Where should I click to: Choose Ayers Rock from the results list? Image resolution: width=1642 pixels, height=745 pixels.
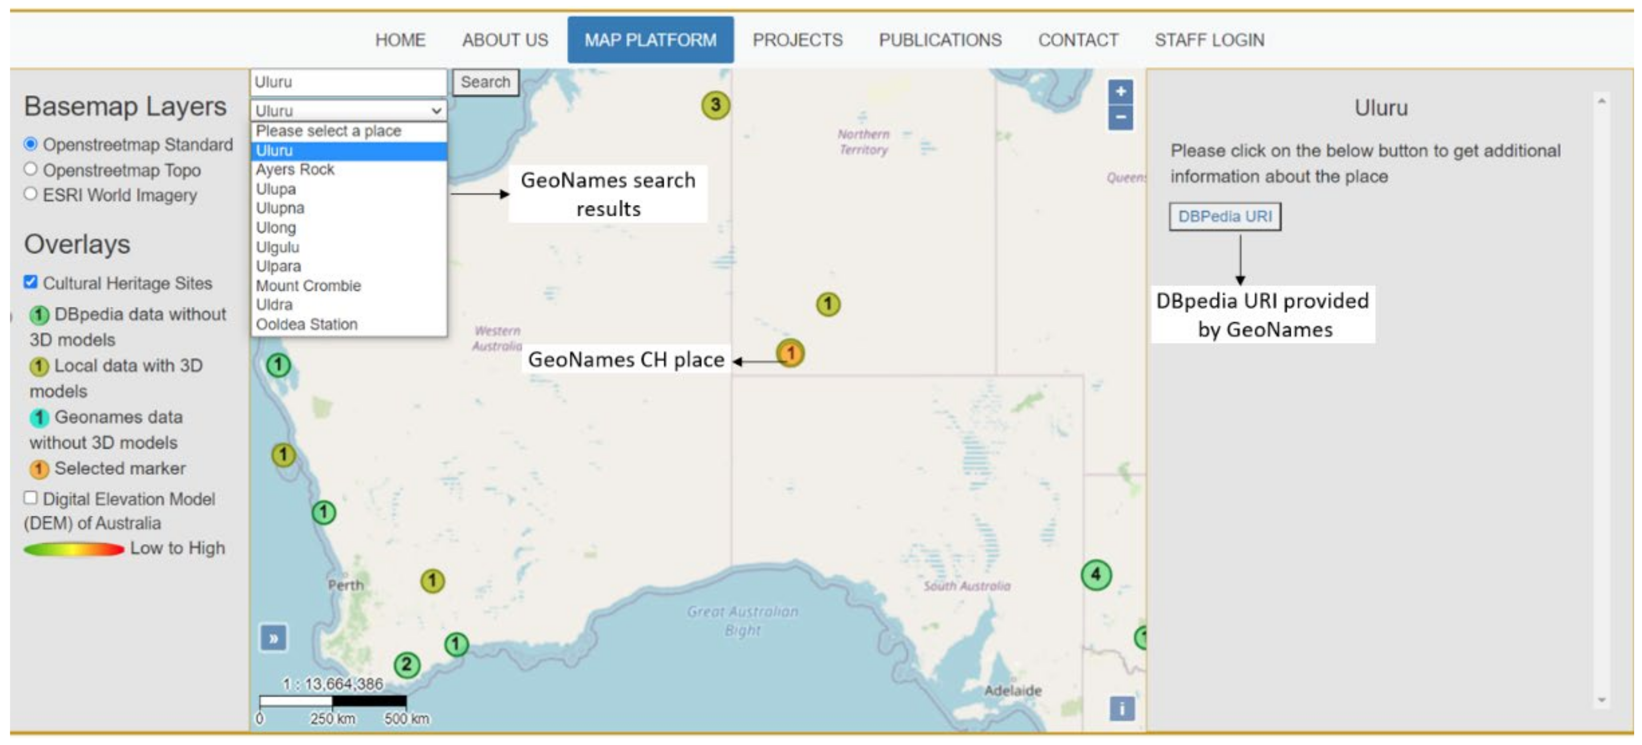point(349,169)
